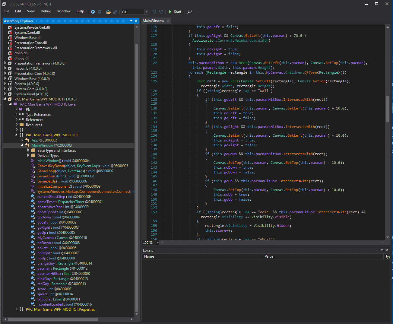The height and width of the screenshot is (324, 393).
Task: Expand the Type References node
Action: click(17, 114)
